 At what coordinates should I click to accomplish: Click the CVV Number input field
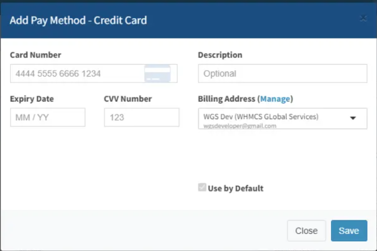point(141,117)
